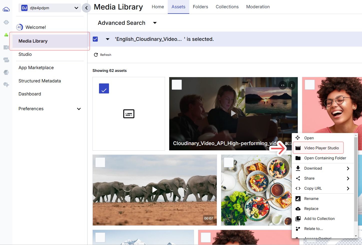Open App Marketplace in the sidebar
This screenshot has height=245, width=362.
click(36, 68)
